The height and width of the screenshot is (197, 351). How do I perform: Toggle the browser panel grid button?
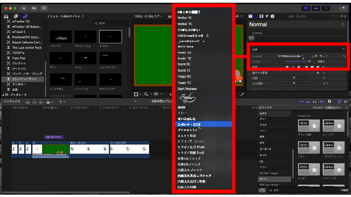coord(306,8)
